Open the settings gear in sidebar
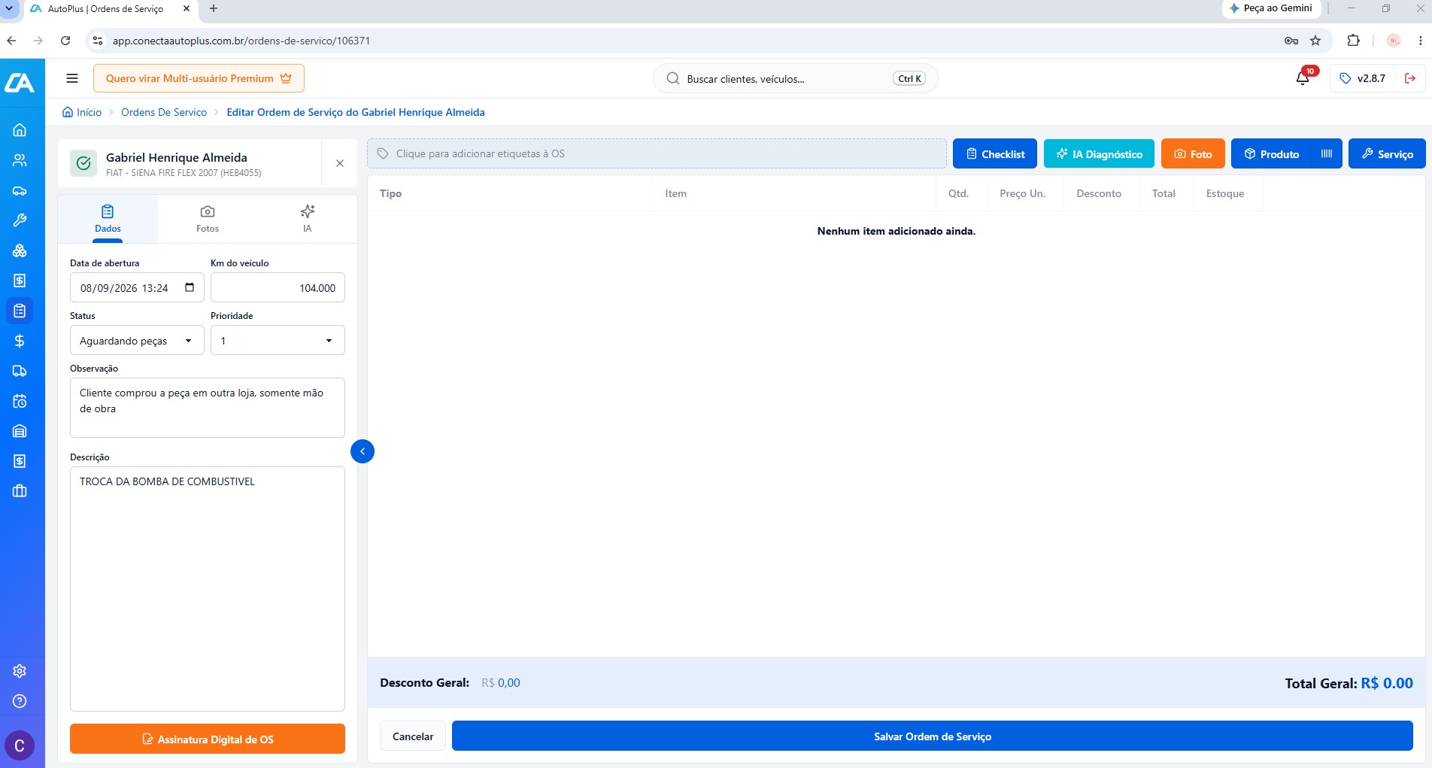1432x768 pixels. 20,671
